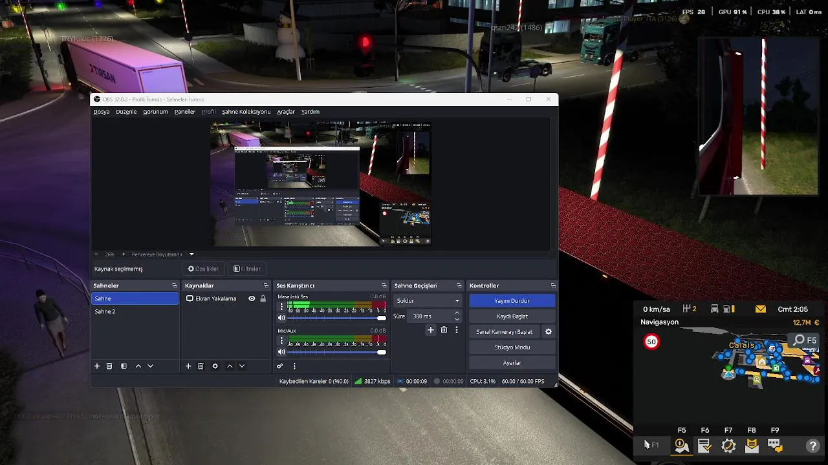Click the mail envelope icon in game HUD
This screenshot has height=465, width=828.
tap(761, 309)
